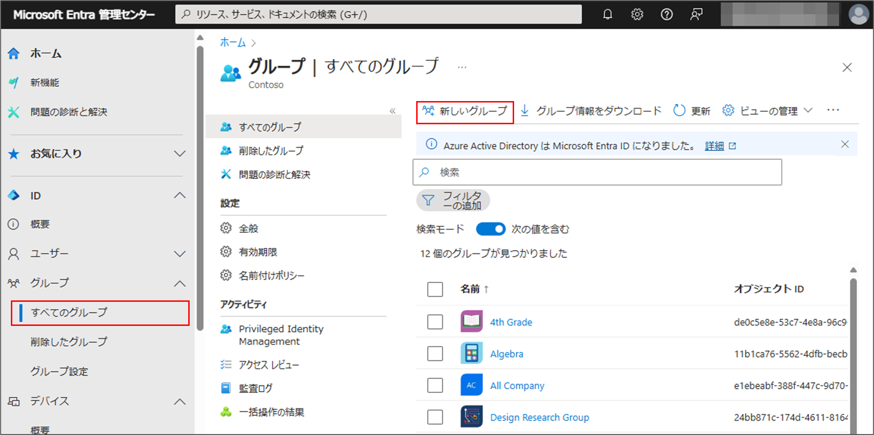Select グループ設定 in left sidebar
Viewport: 874px width, 435px height.
(60, 371)
